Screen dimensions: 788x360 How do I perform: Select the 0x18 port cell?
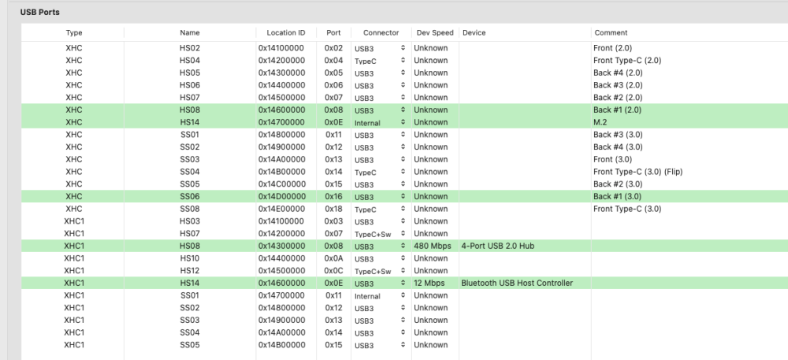pyautogui.click(x=333, y=209)
